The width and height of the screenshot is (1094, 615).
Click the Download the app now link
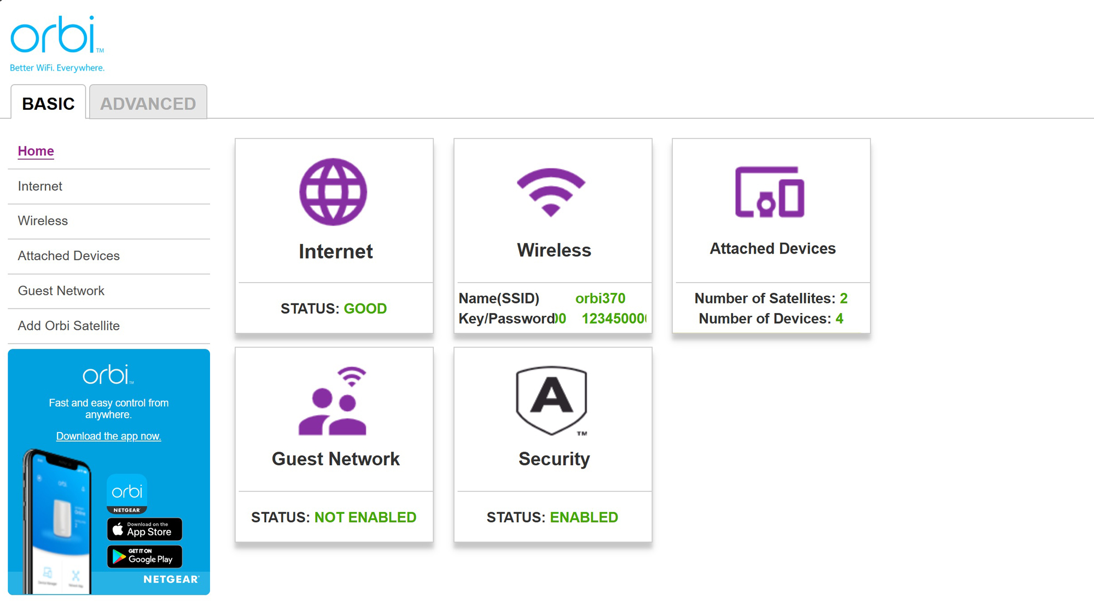(x=108, y=436)
